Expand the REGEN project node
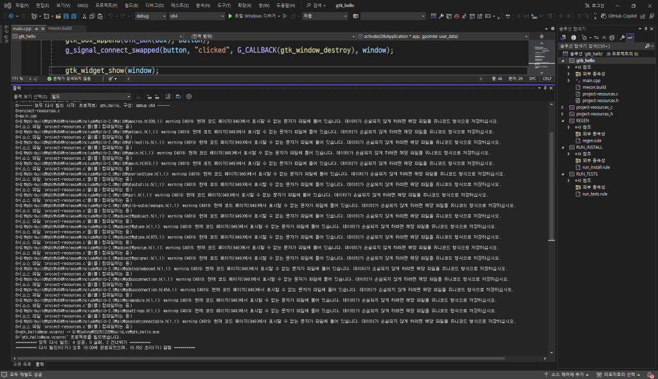Viewport: 658px width, 379px height. coord(564,120)
